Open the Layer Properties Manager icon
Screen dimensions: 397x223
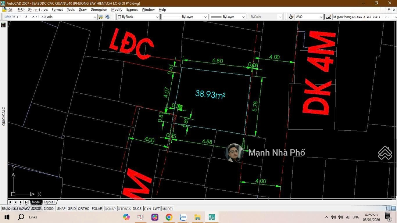[x=101, y=17]
